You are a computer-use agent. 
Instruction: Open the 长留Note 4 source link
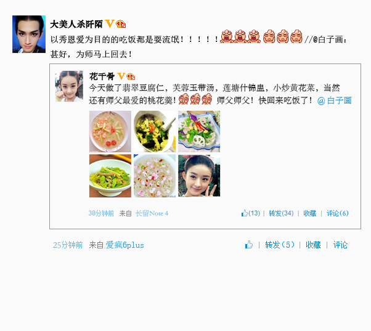(152, 213)
